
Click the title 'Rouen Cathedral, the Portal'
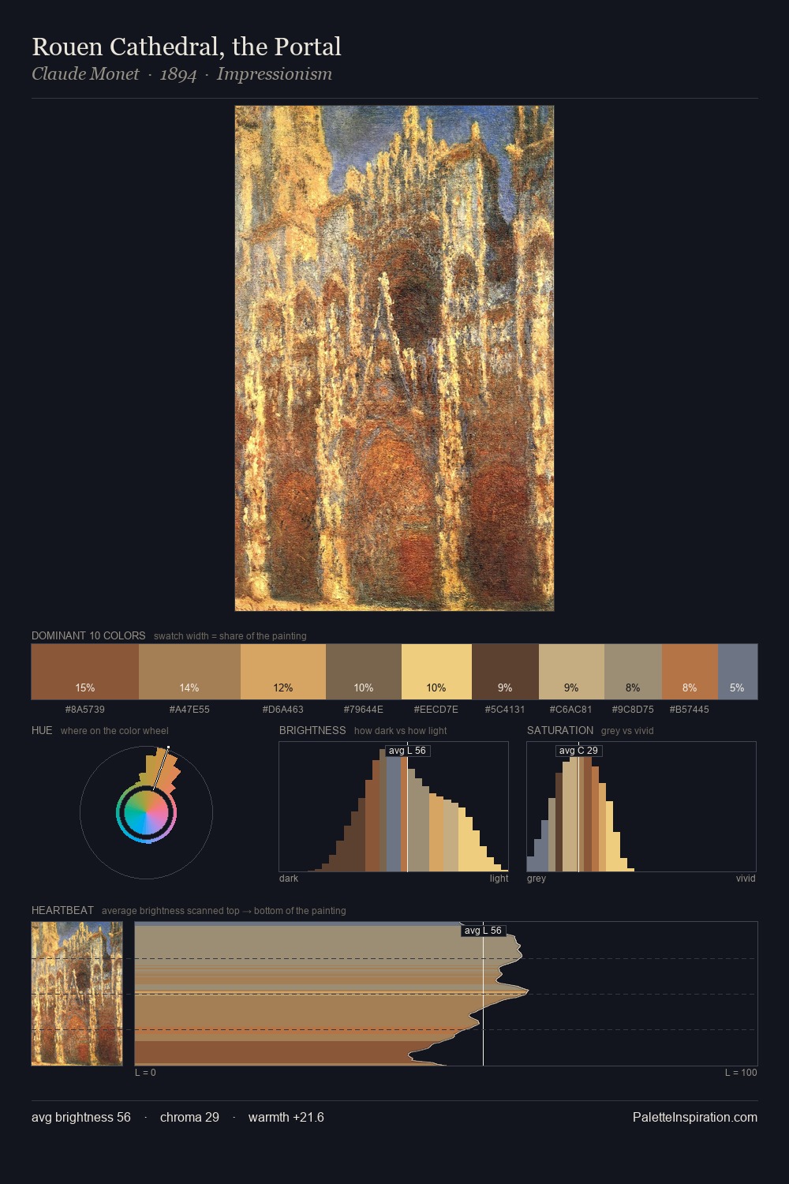tap(186, 47)
